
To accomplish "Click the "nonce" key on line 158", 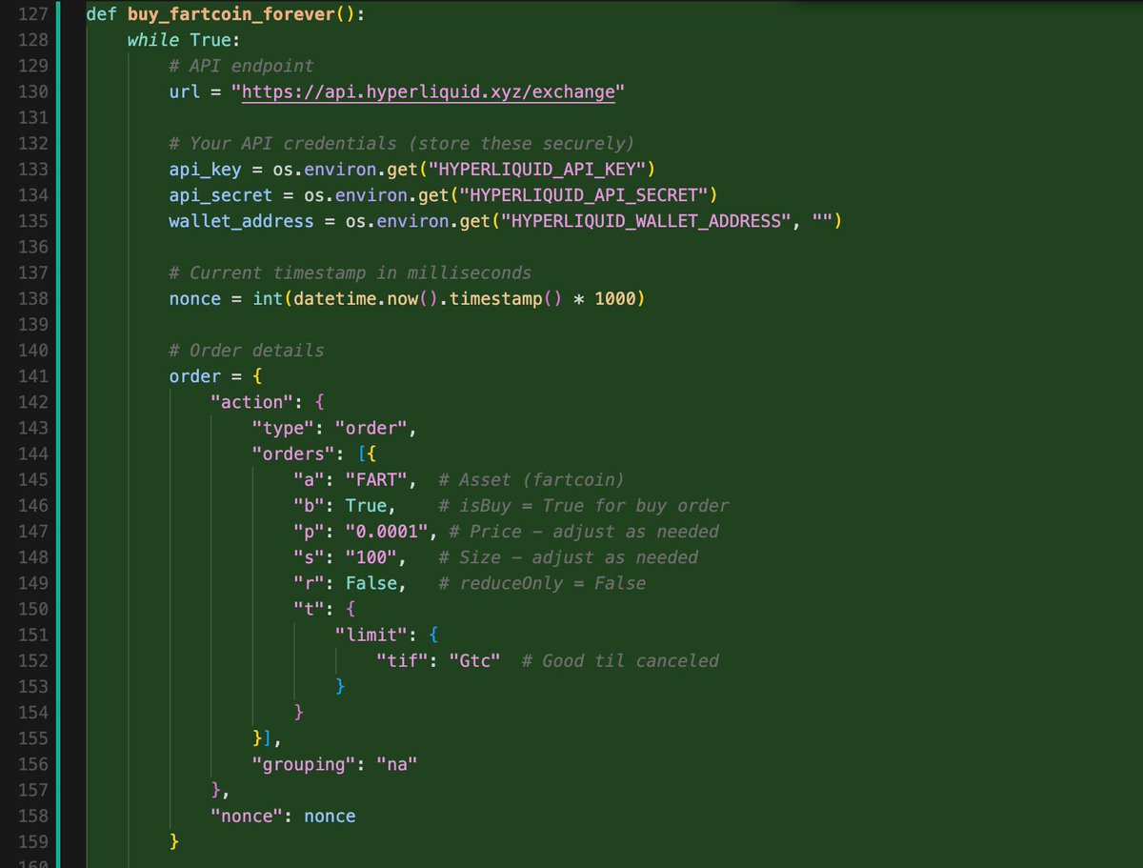I will point(247,816).
